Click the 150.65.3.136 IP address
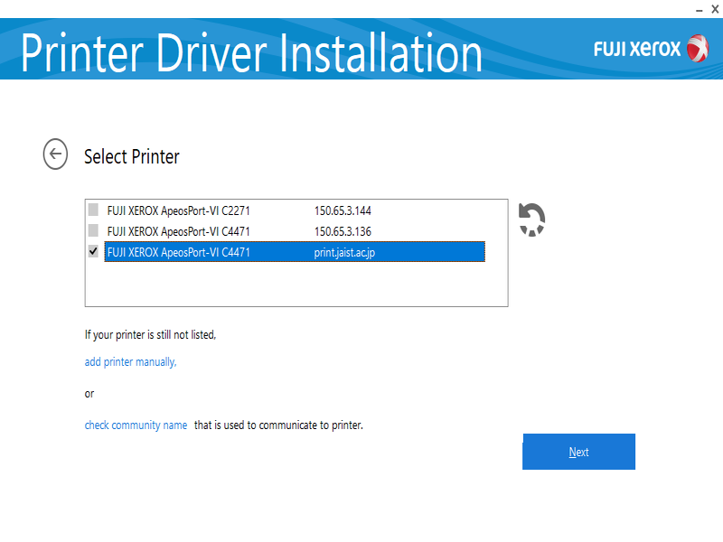Screen dimensions: 723x542 (x=343, y=231)
